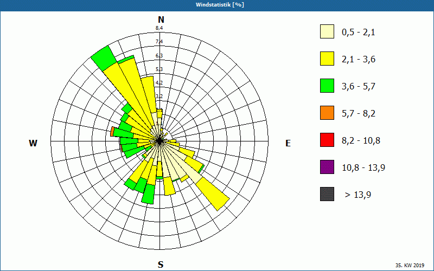This screenshot has width=434, height=271.
Task: Click the 5,7 - 8,2 orange legend swatch
Action: (327, 113)
